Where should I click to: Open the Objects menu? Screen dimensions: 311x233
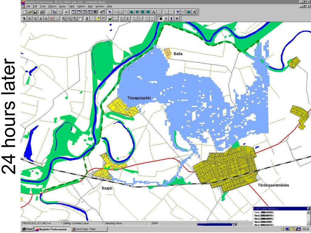tap(53, 6)
